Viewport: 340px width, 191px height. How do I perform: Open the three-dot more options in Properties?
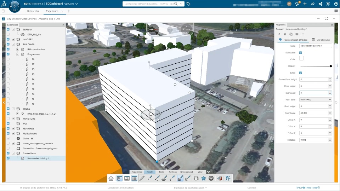tap(303, 34)
